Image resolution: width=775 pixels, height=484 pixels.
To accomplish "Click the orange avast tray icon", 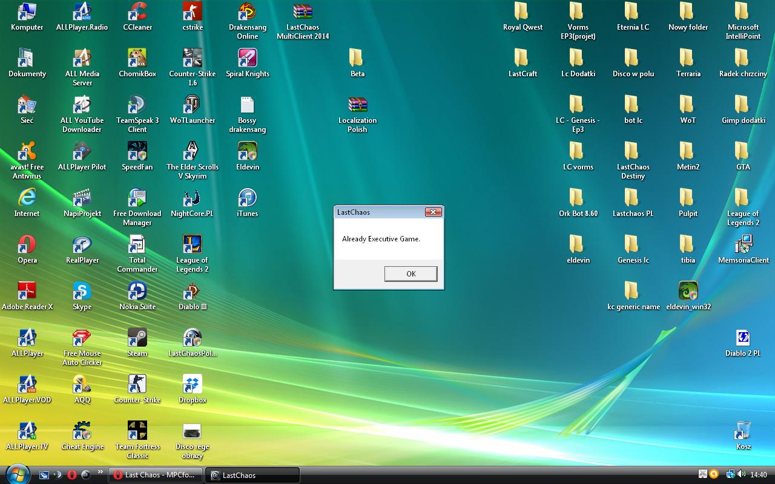I will 714,474.
